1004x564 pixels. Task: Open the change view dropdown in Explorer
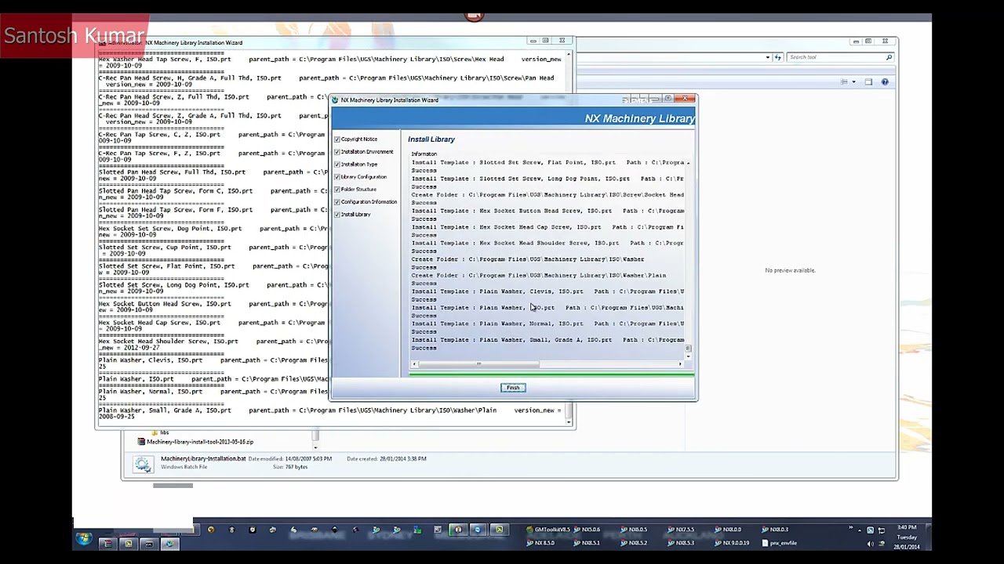point(853,82)
